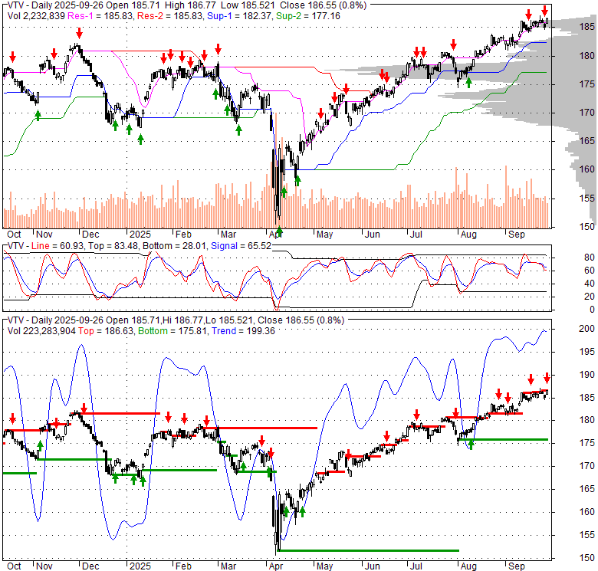The width and height of the screenshot is (598, 571).
Task: Click the 'Apr' label on the trend chart's time axis
Action: [276, 566]
